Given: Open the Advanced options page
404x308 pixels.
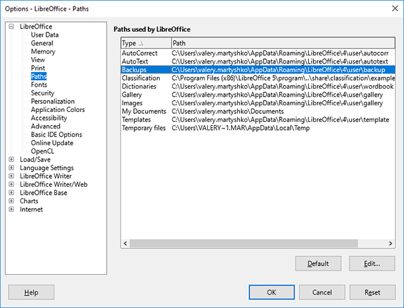Looking at the screenshot, I should click(46, 127).
